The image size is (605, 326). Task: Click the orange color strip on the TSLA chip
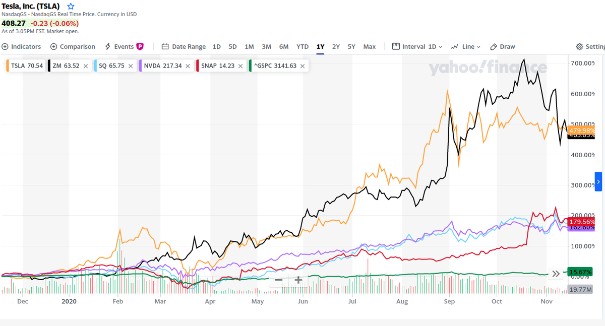tap(7, 66)
